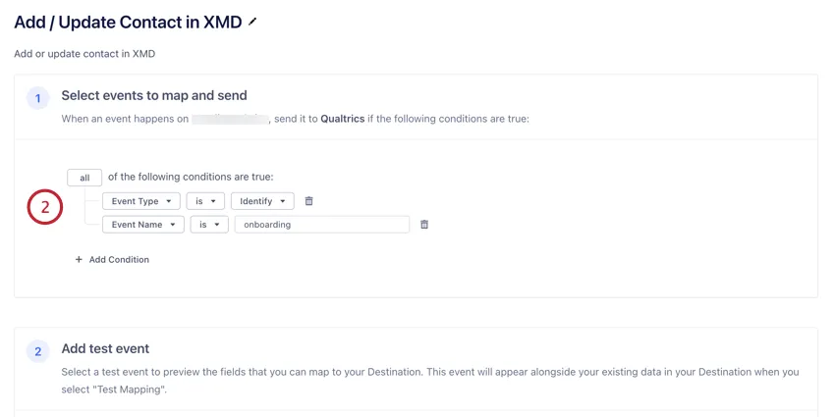
Task: Click the onboarding event name text field
Action: point(321,225)
